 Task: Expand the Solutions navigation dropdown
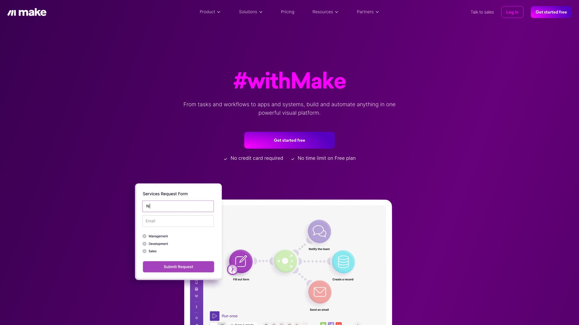point(251,12)
